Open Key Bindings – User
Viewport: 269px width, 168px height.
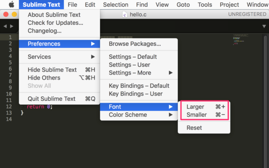(x=139, y=94)
